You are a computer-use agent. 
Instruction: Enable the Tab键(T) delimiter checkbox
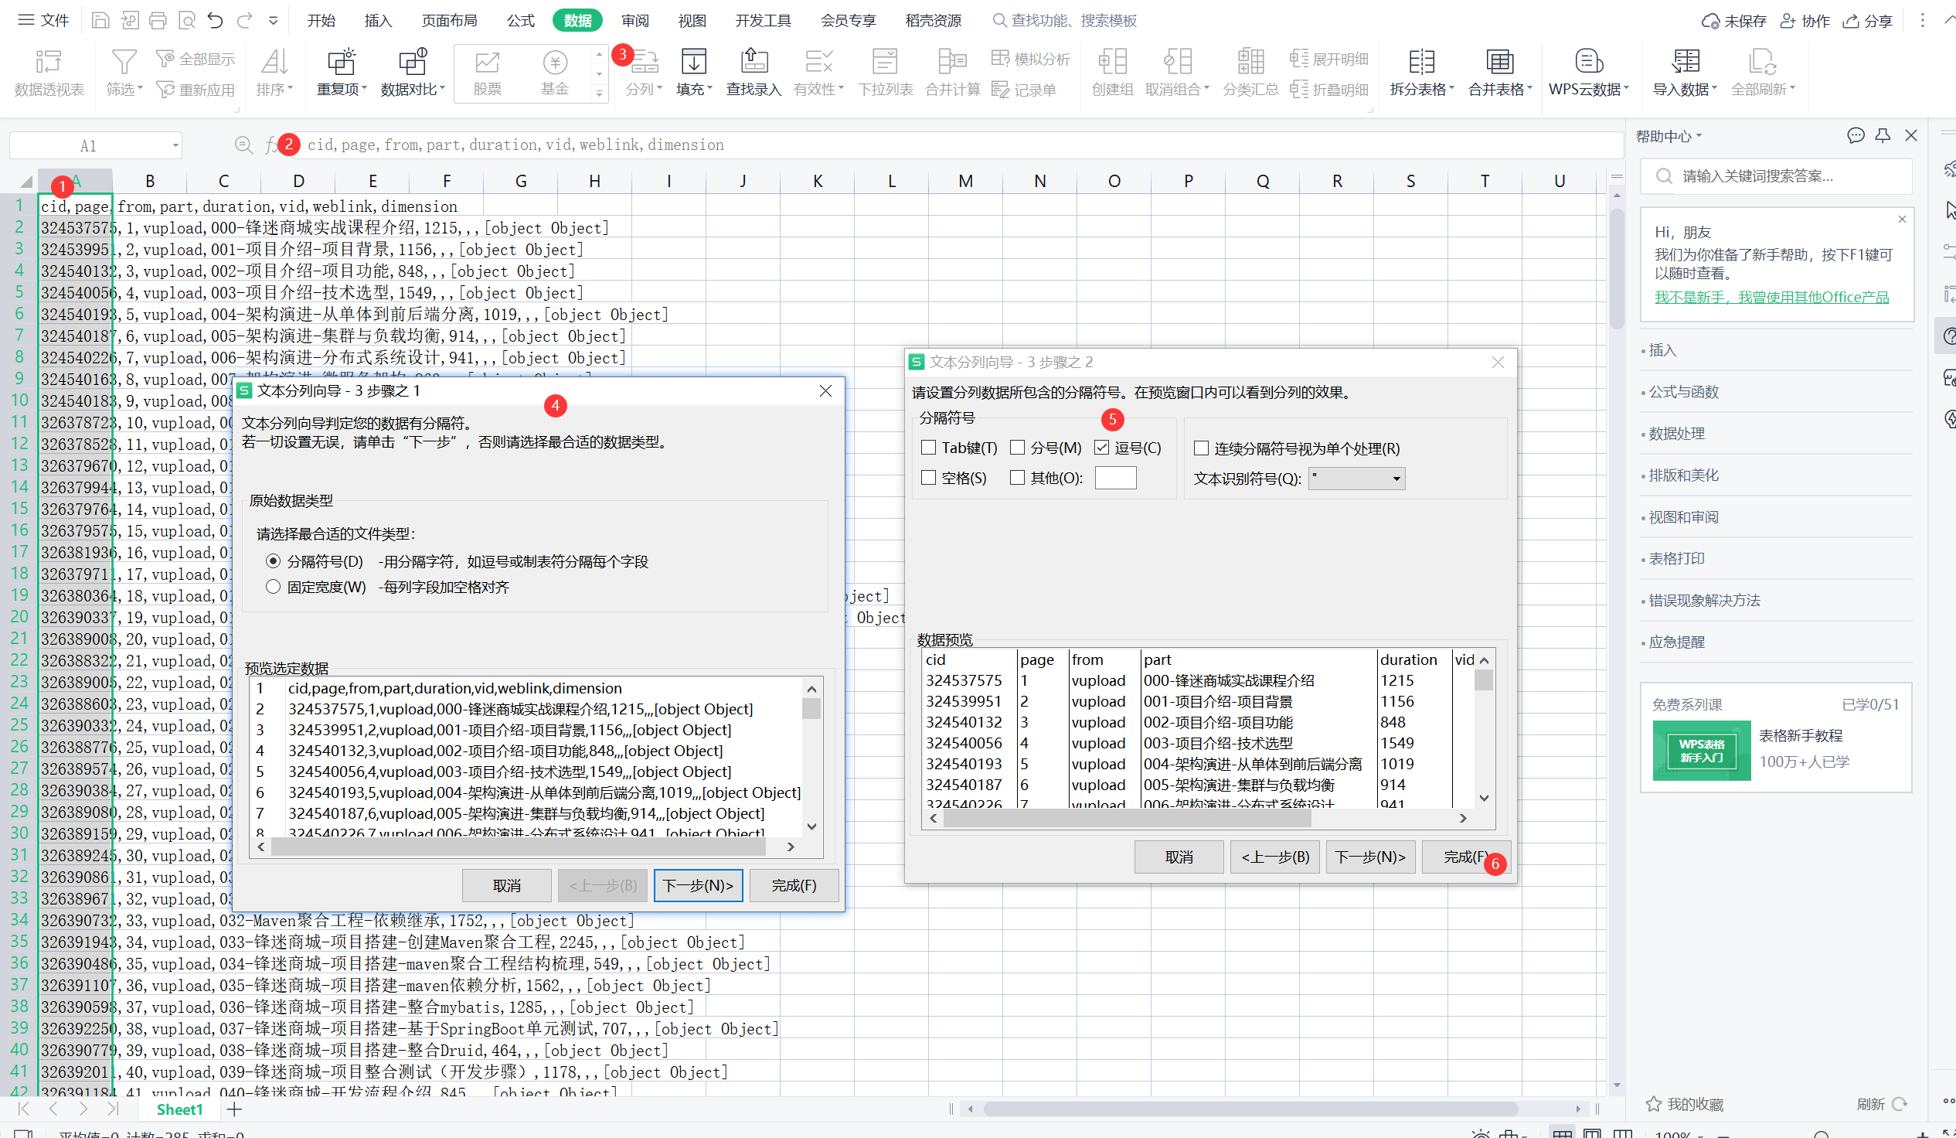coord(928,448)
